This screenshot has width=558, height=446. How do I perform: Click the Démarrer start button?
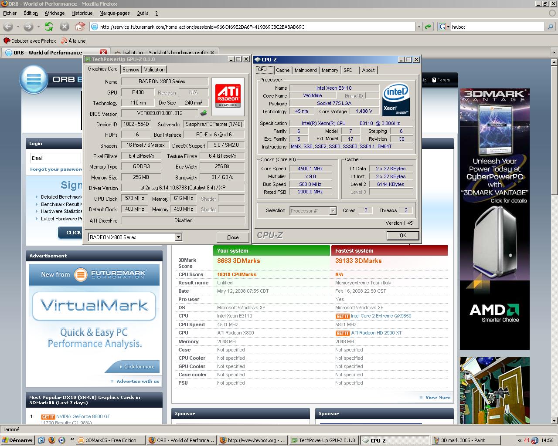(x=17, y=440)
